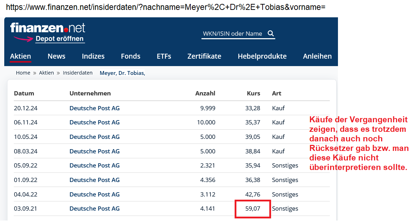Image resolution: width=419 pixels, height=223 pixels.
Task: Open the Fonds menu
Action: 131,56
